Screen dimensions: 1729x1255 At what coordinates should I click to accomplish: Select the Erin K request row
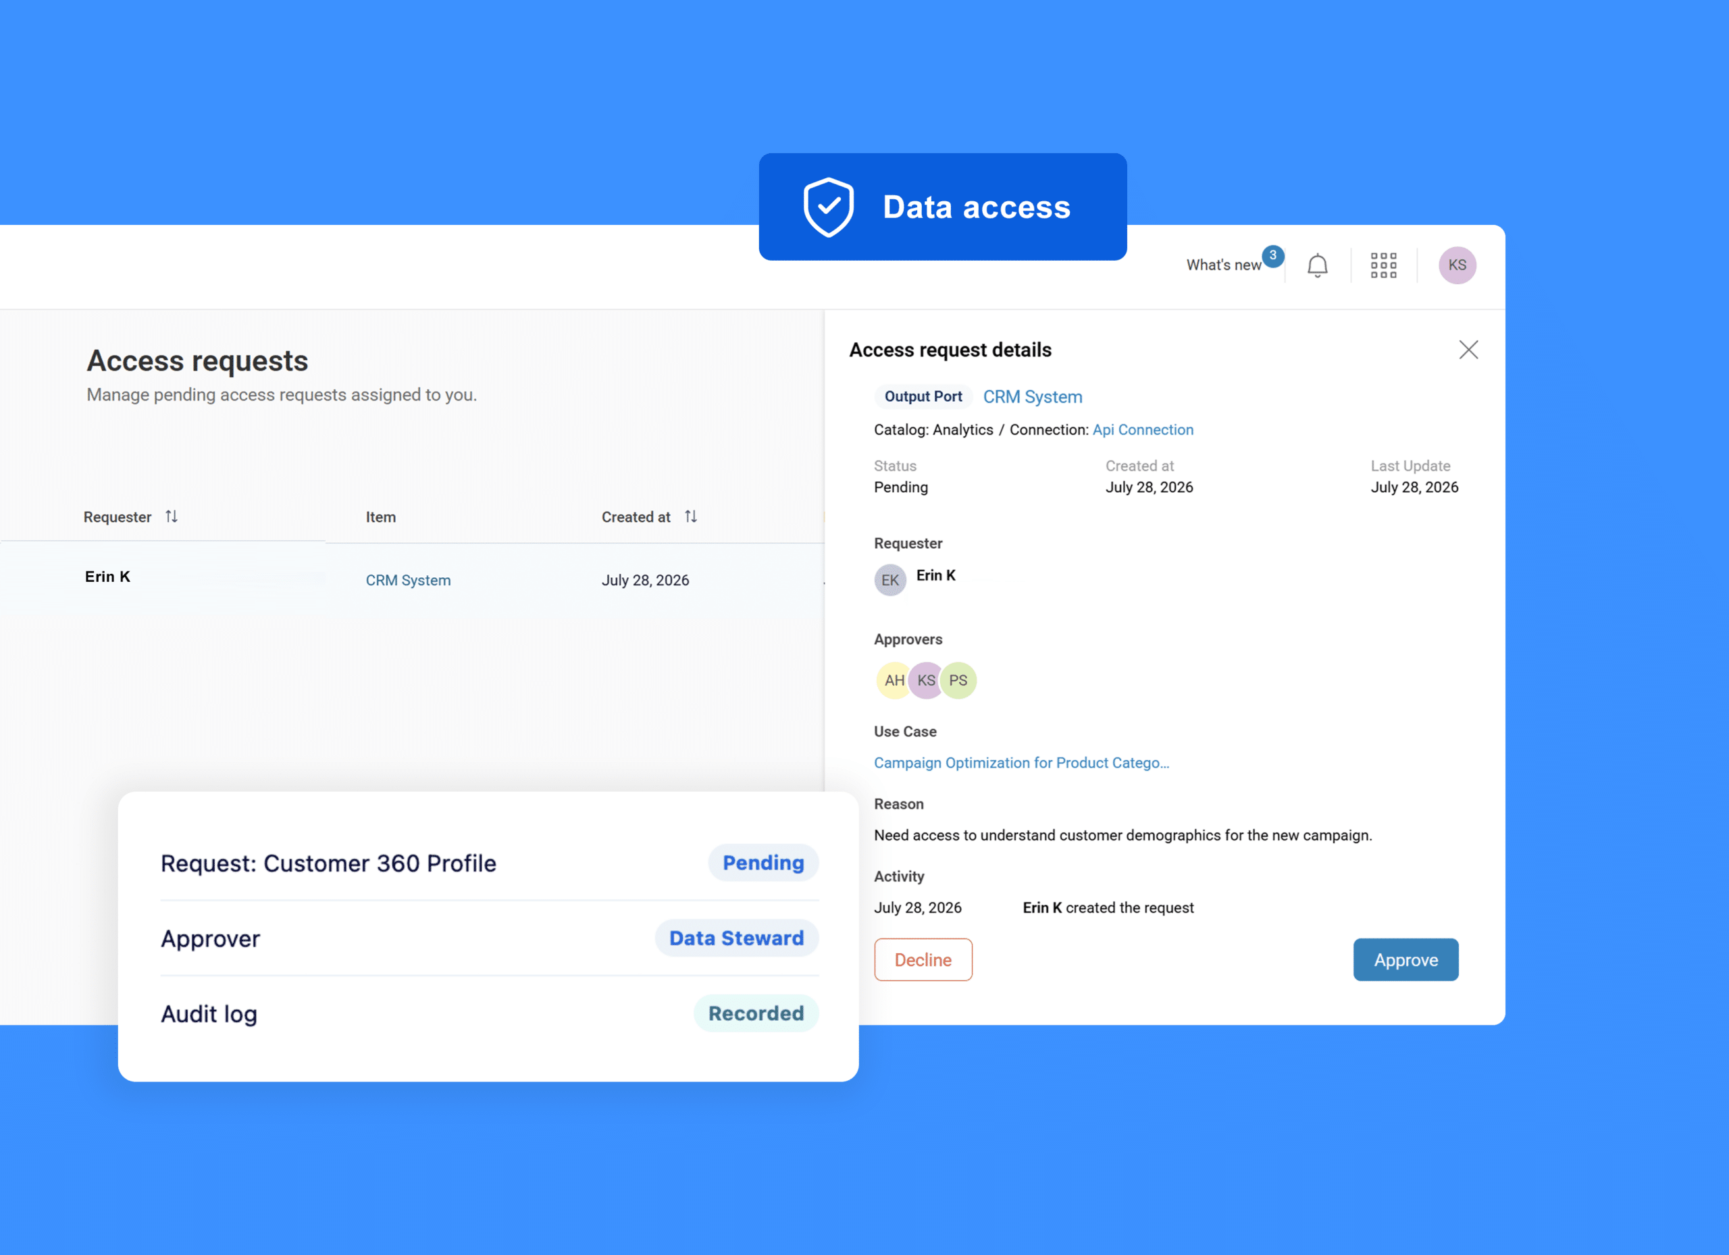pos(412,579)
